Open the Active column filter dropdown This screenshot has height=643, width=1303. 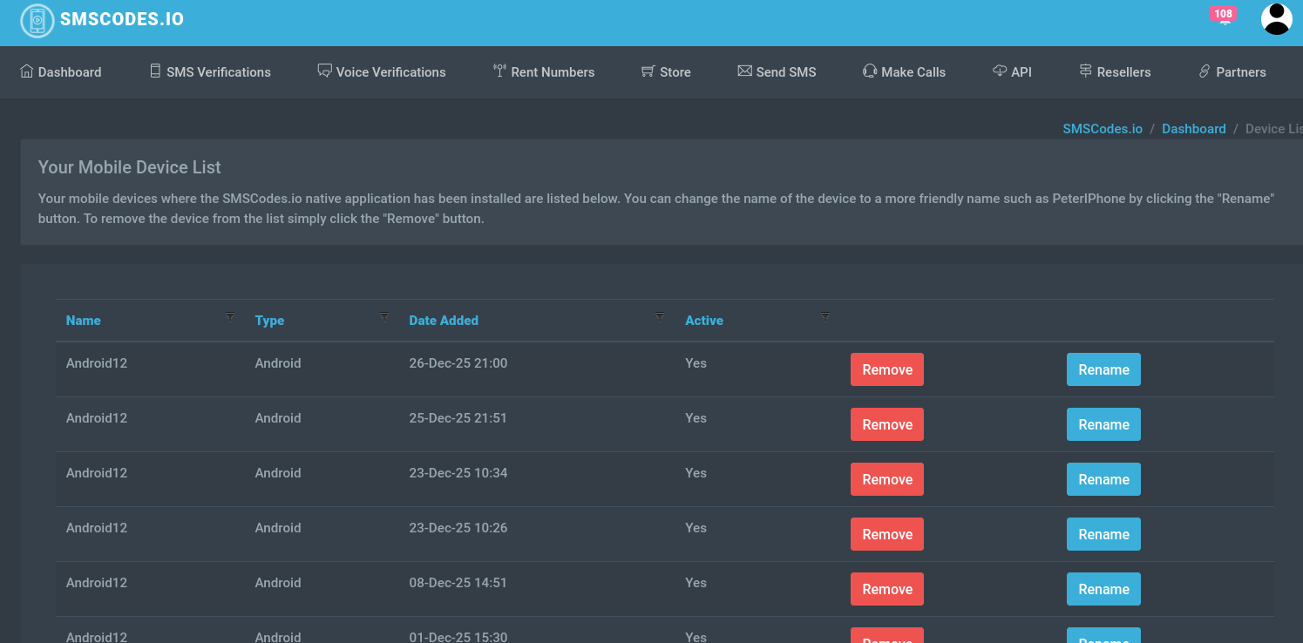825,316
